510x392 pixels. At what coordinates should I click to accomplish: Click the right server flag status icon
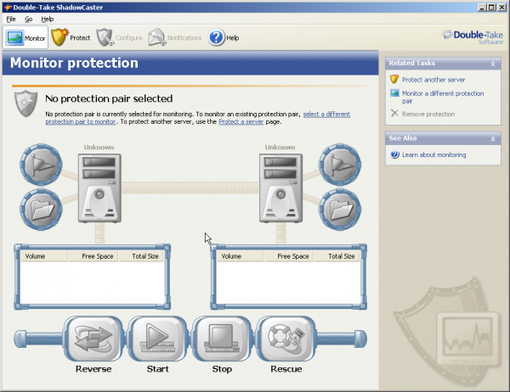click(x=340, y=165)
